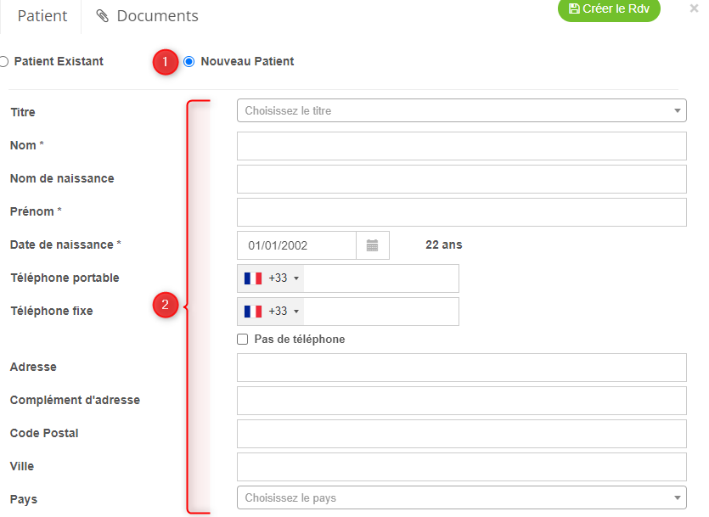Open country code selector for Téléphone fixe
The image size is (709, 517).
(270, 312)
